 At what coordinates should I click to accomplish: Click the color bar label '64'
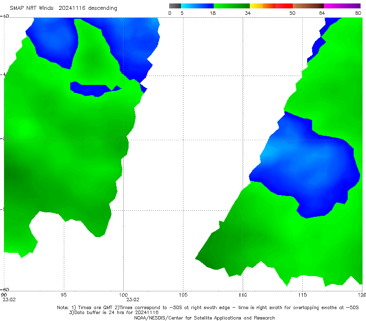tap(322, 13)
